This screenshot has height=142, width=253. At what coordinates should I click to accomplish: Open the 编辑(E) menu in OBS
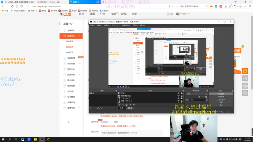pos(99,25)
